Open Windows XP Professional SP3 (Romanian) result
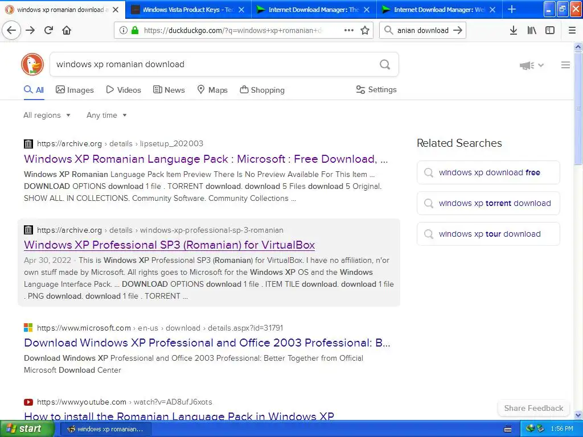 click(170, 245)
